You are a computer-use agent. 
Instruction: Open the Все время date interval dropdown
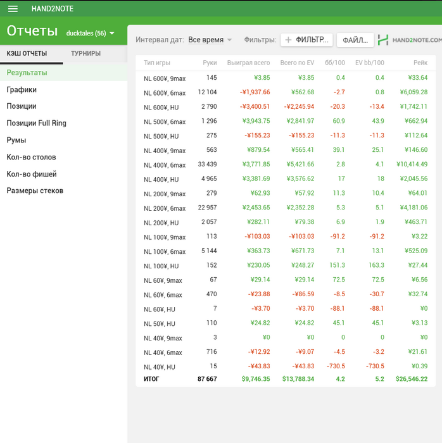pyautogui.click(x=210, y=40)
